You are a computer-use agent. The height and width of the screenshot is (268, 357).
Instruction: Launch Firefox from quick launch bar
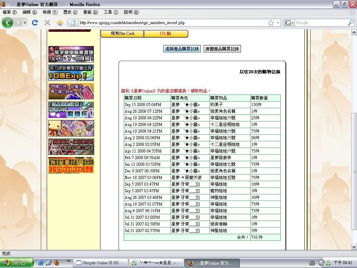coord(57,262)
